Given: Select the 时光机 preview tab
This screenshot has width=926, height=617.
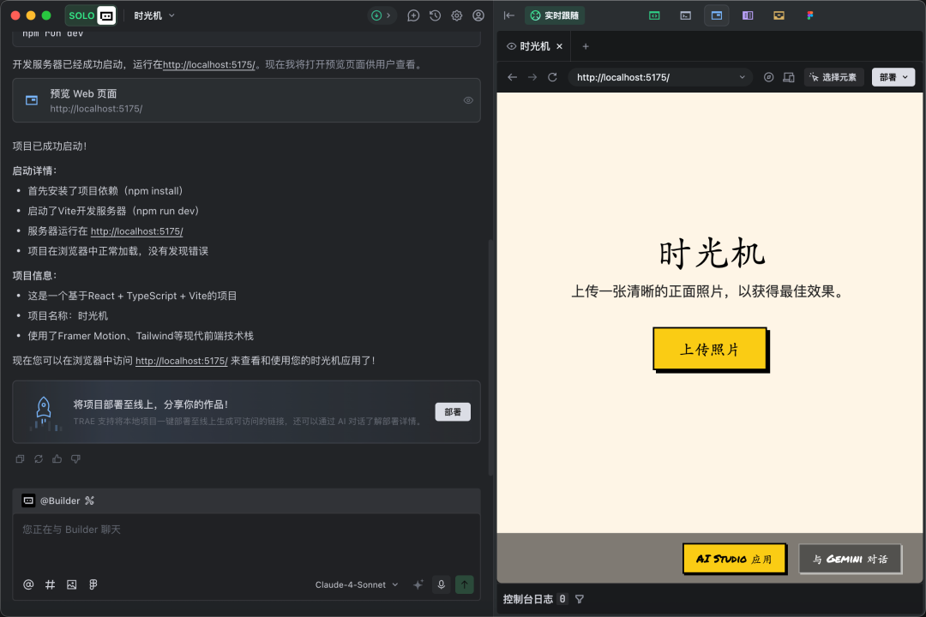Looking at the screenshot, I should [535, 46].
